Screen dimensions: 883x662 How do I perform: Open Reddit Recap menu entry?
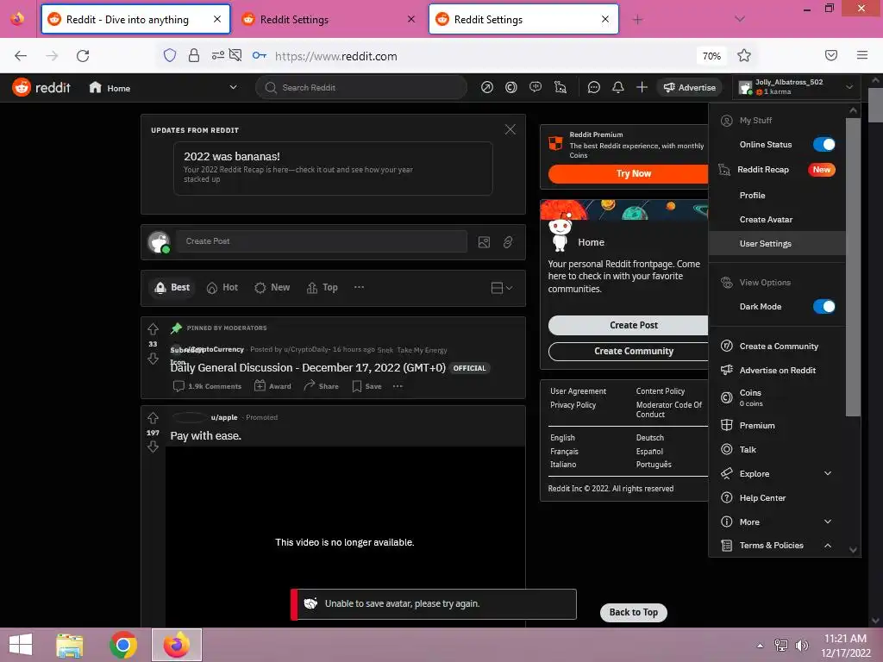(777, 170)
